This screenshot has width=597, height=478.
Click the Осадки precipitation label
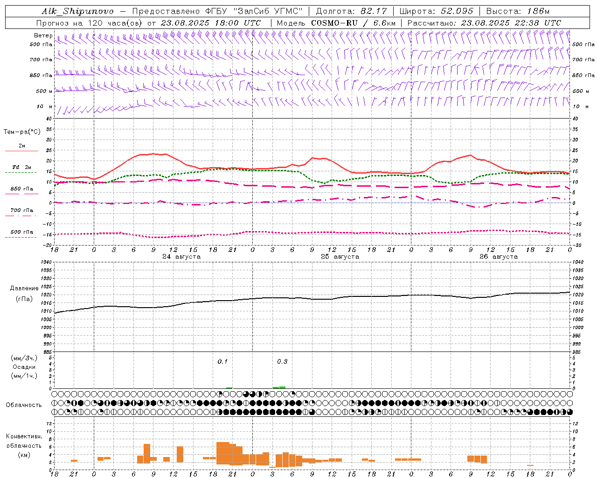pos(24,367)
